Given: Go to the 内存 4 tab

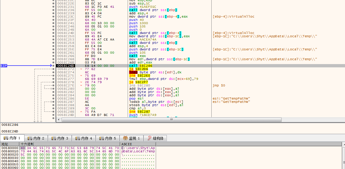Looking at the screenshot, I should point(84,138).
